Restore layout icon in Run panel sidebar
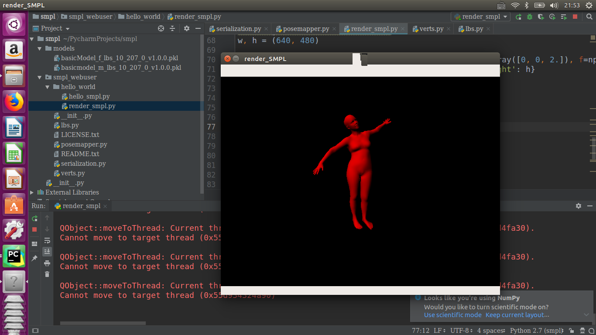This screenshot has width=596, height=335. coord(35,243)
